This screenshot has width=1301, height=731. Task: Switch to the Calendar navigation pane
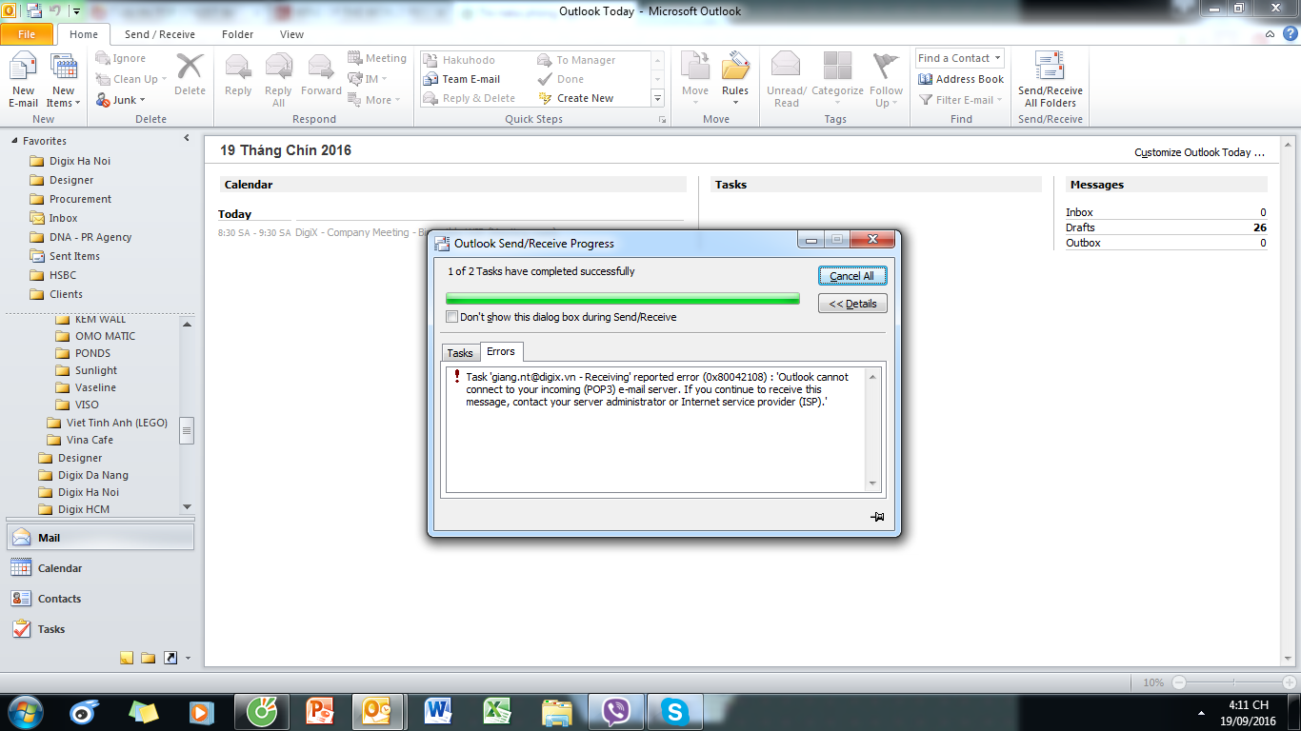[x=101, y=568]
